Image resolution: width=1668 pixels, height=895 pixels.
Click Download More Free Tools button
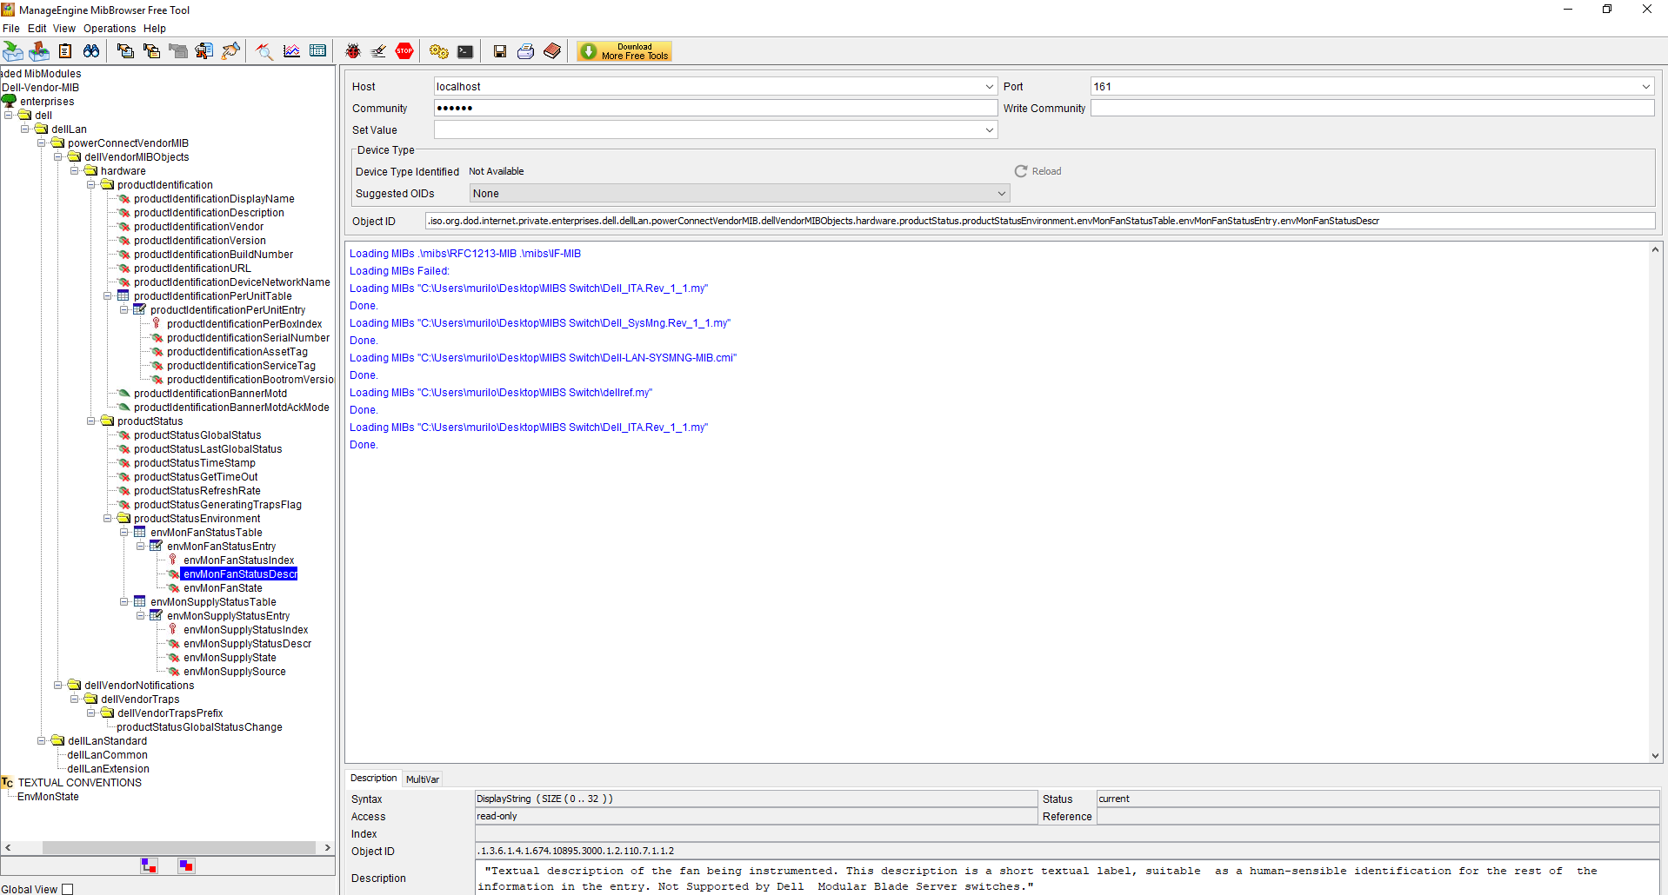(x=624, y=51)
